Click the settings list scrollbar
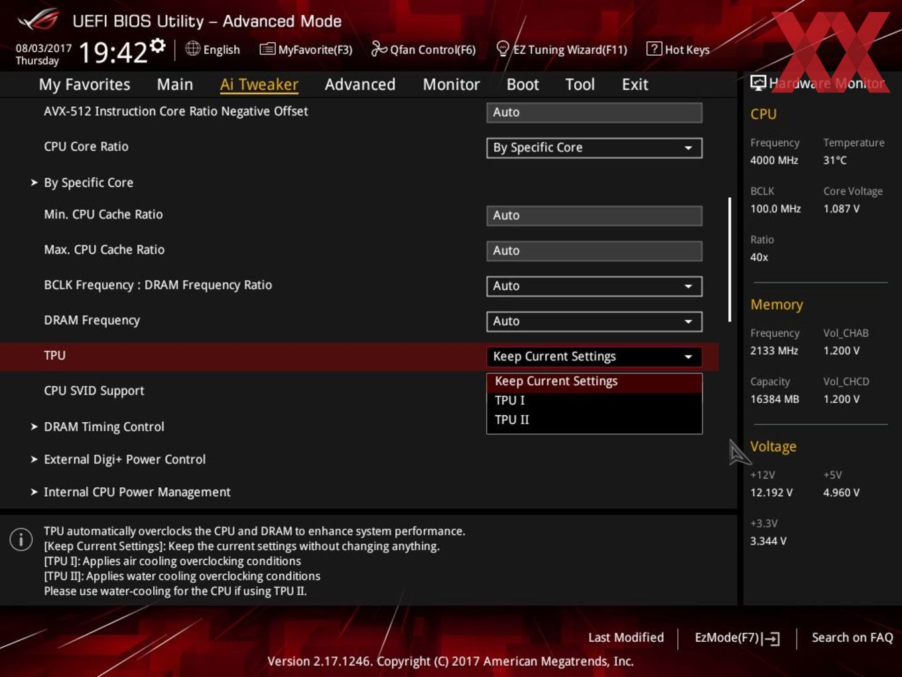The width and height of the screenshot is (902, 677). click(x=730, y=260)
